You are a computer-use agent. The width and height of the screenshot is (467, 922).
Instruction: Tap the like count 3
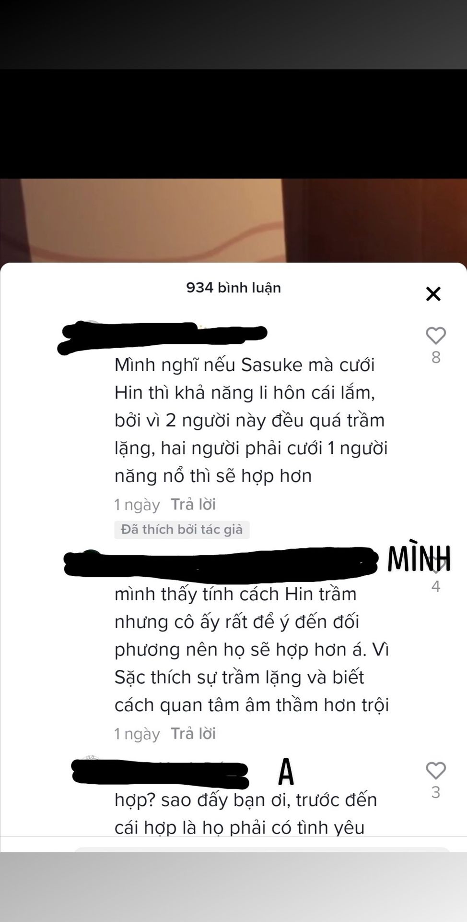[x=436, y=792]
